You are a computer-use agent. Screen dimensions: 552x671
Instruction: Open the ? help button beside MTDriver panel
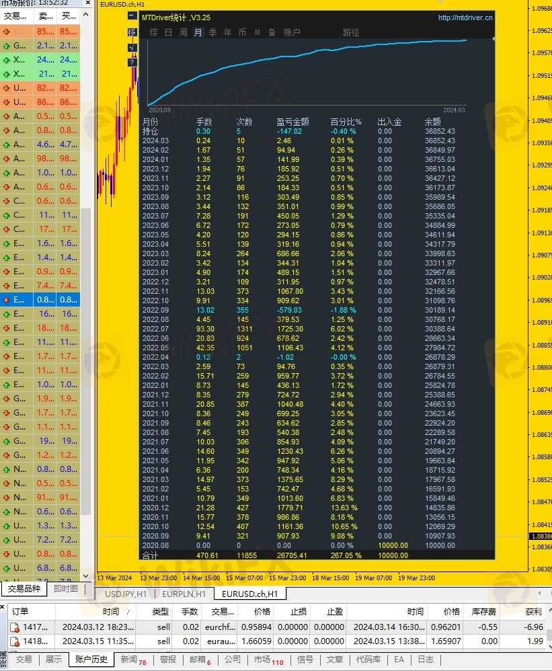pyautogui.click(x=132, y=63)
